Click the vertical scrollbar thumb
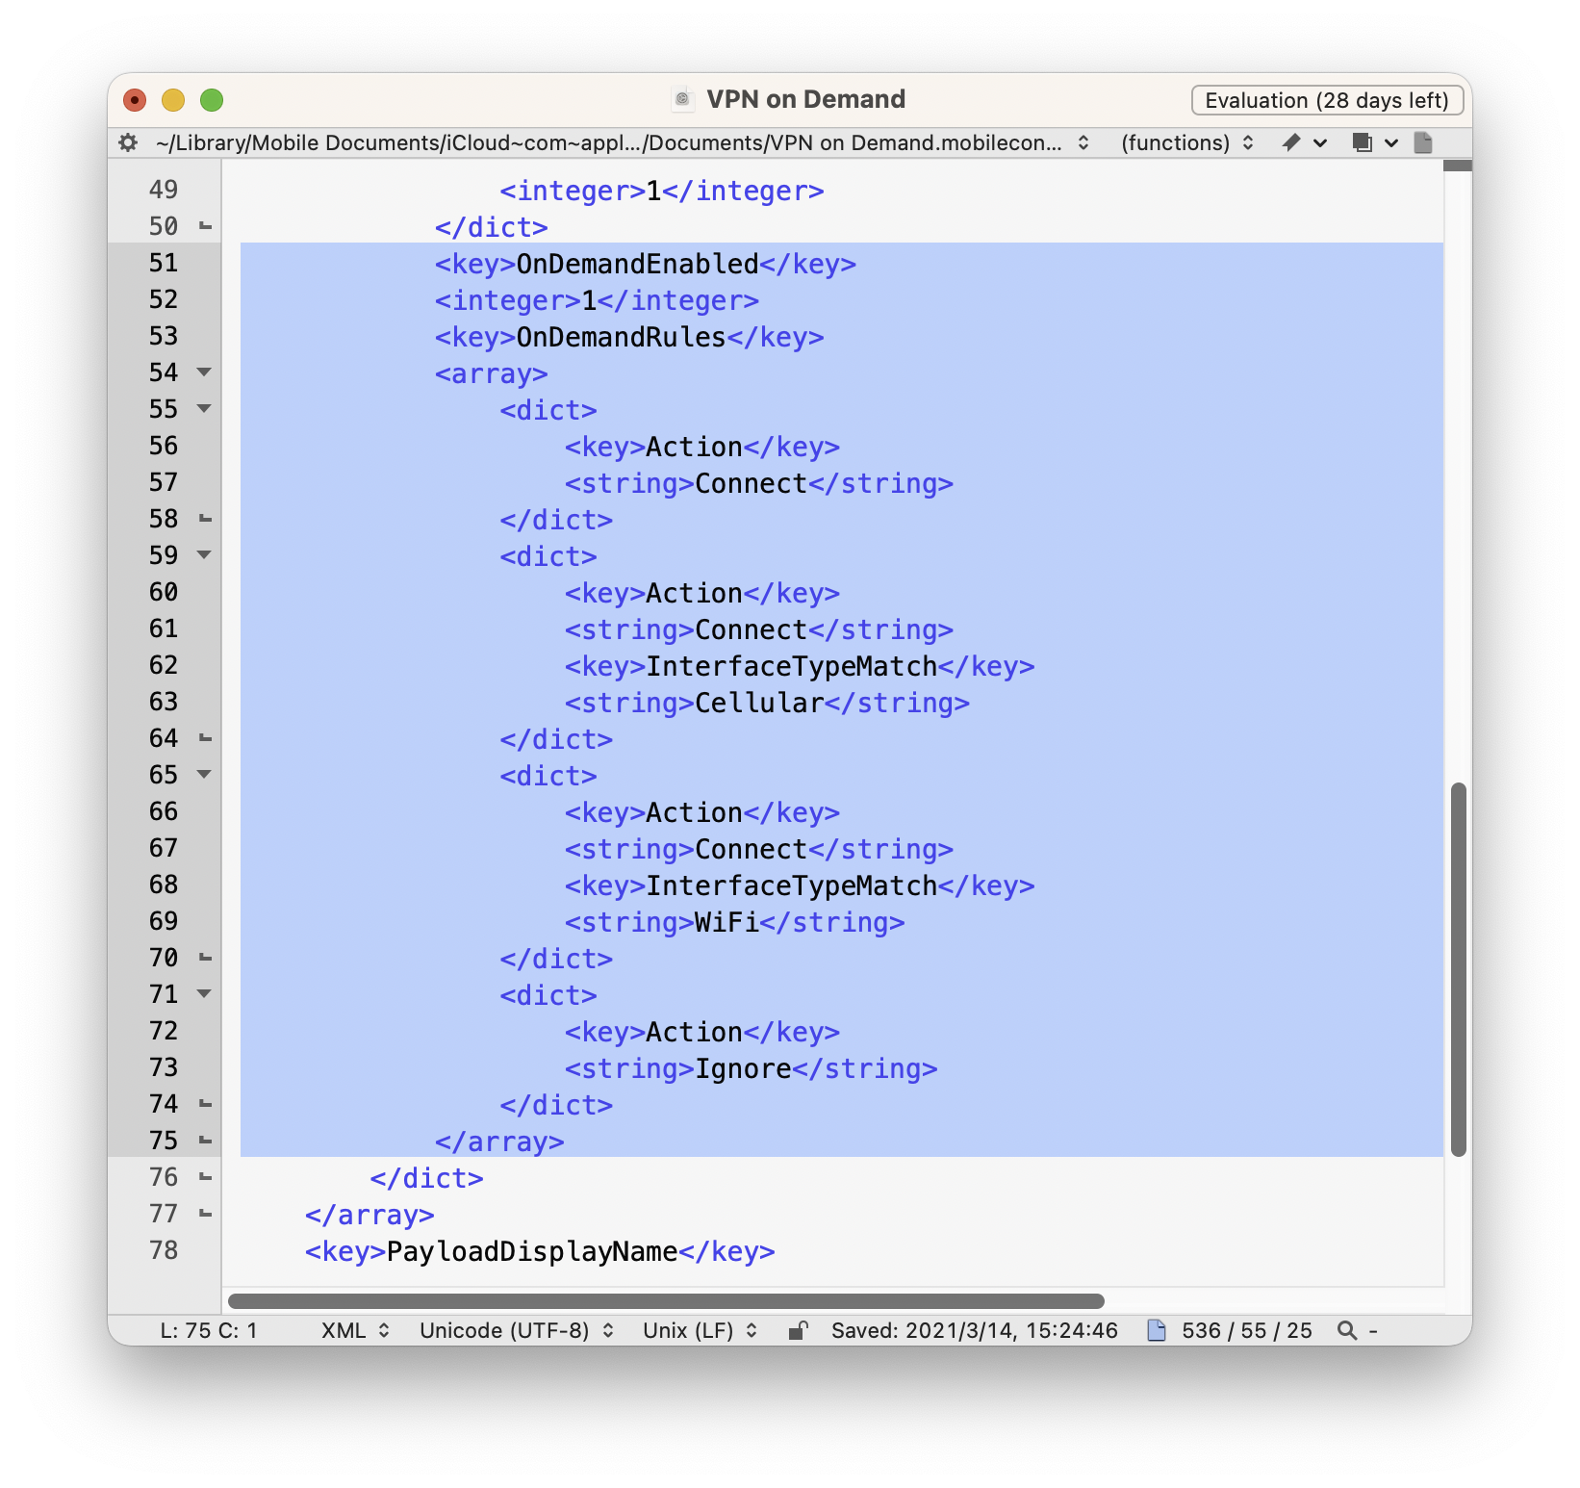1580x1488 pixels. coord(1458,969)
